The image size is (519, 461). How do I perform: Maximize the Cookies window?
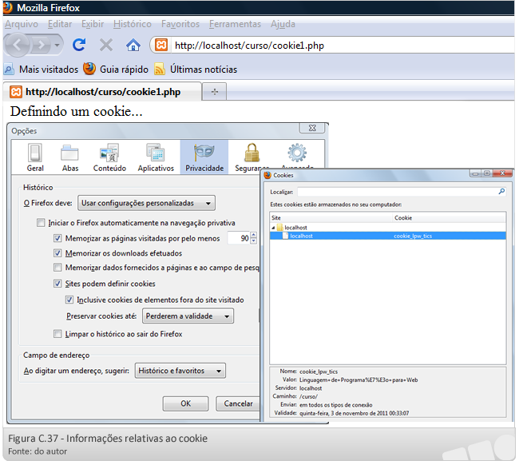tap(487, 173)
